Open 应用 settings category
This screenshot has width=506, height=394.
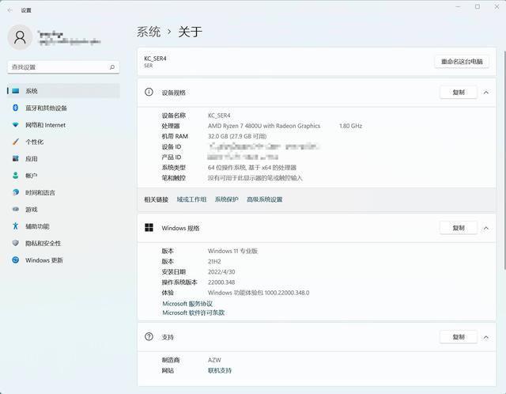point(31,159)
